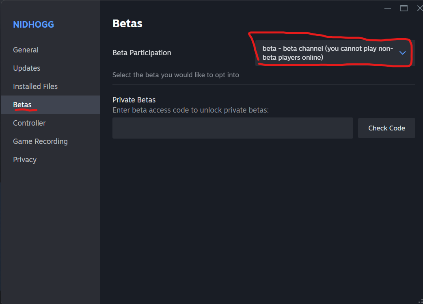Image resolution: width=423 pixels, height=304 pixels.
Task: Select the Betas sidebar item
Action: [22, 105]
